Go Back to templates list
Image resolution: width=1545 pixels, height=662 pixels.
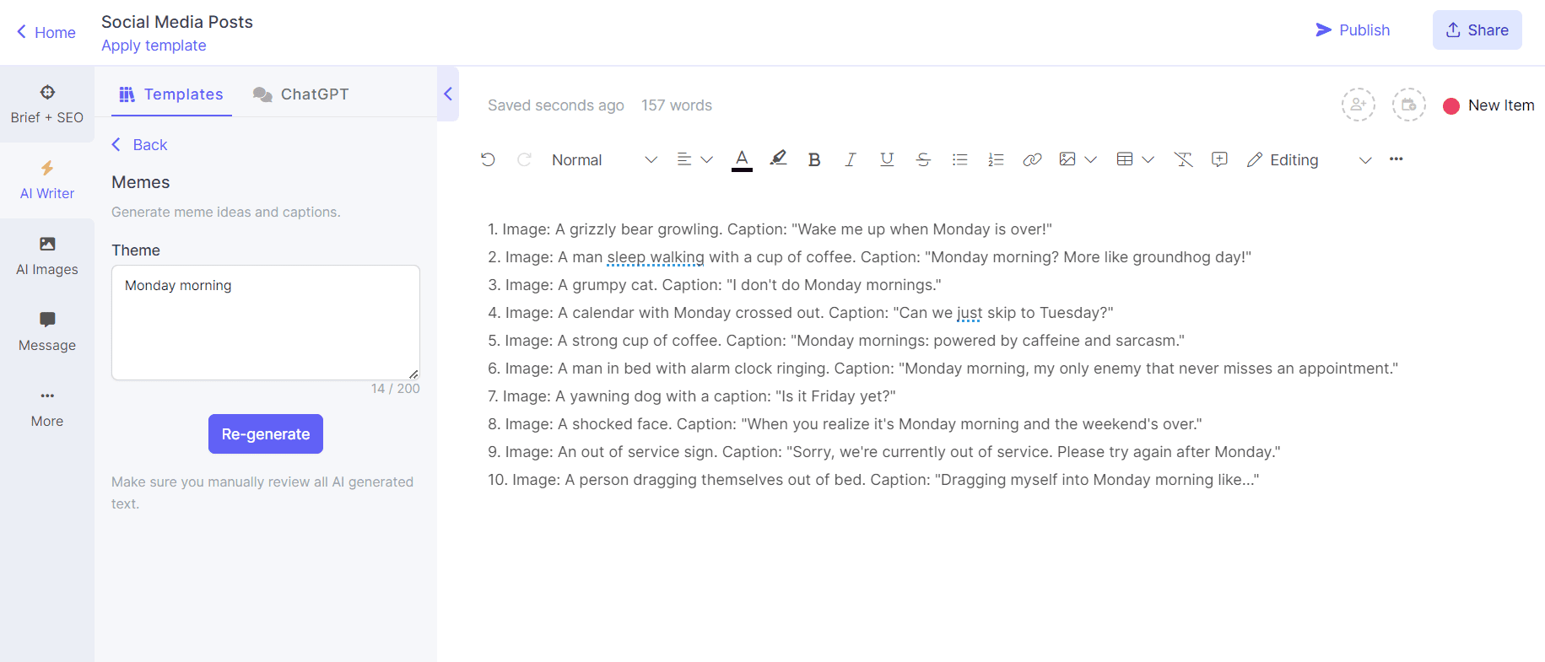coord(140,145)
